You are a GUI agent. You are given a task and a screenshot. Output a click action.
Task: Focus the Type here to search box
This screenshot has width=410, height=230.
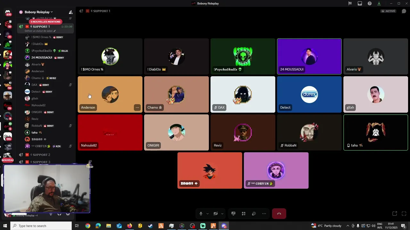pos(41,226)
